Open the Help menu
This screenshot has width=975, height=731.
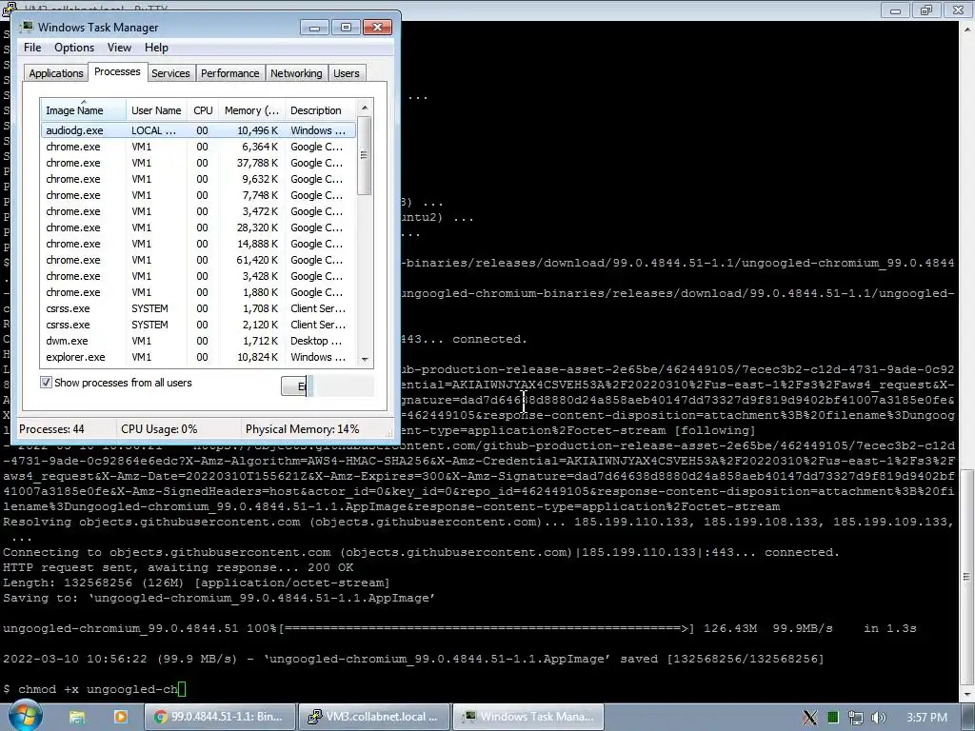tap(156, 48)
